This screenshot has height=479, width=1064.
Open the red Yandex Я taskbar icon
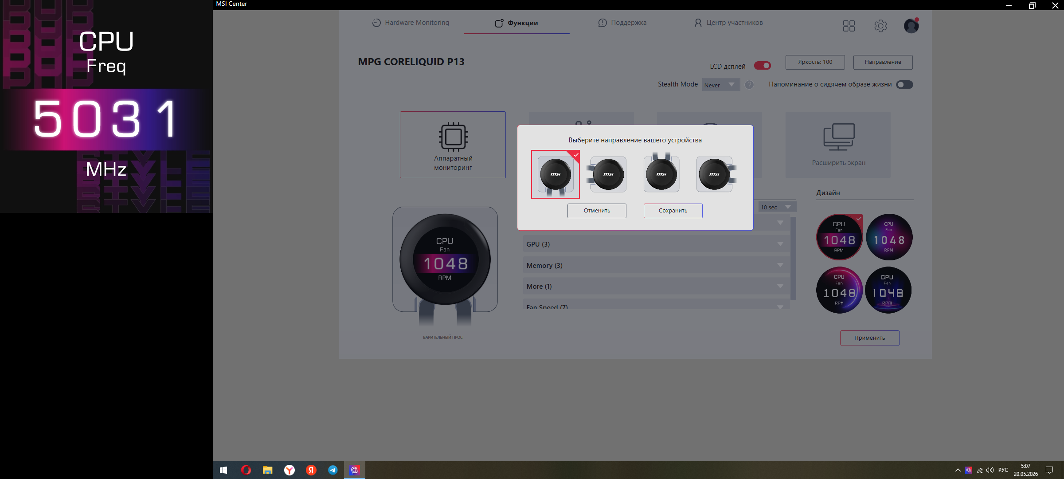311,470
